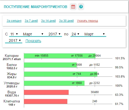Click the Углеводы row label
Image resolution: width=129 pixels, height=110 pixels.
tap(12, 83)
